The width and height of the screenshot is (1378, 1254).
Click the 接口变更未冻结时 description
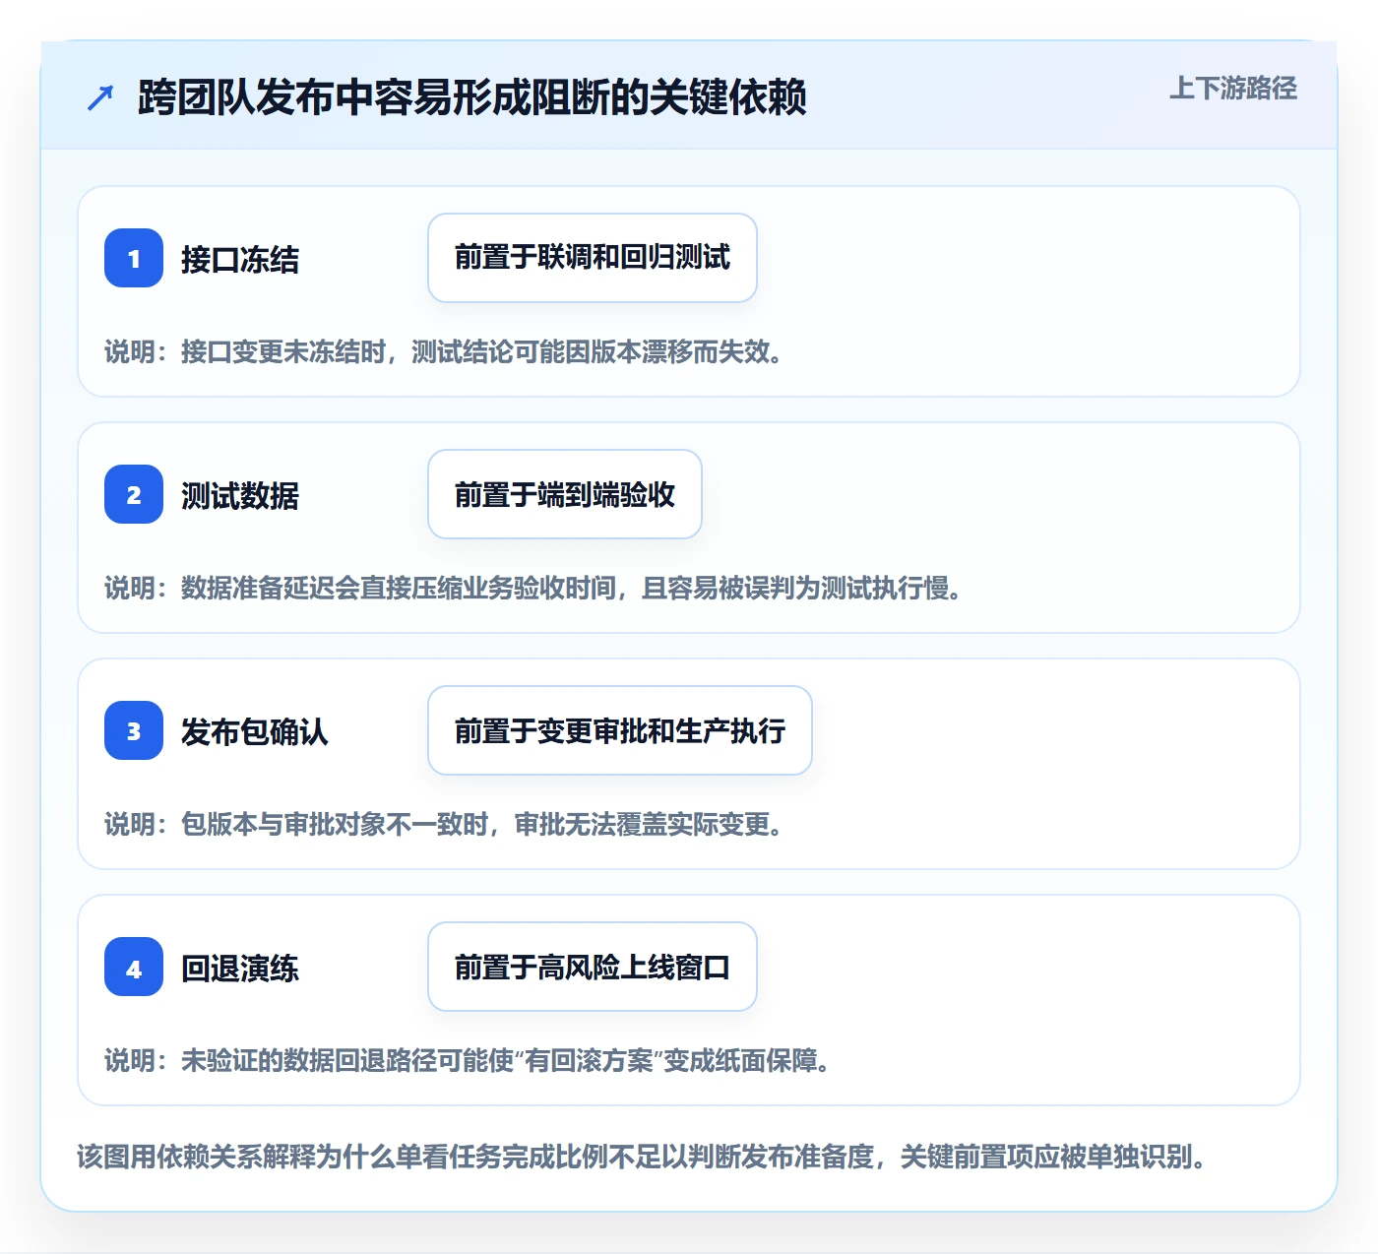pos(444,352)
